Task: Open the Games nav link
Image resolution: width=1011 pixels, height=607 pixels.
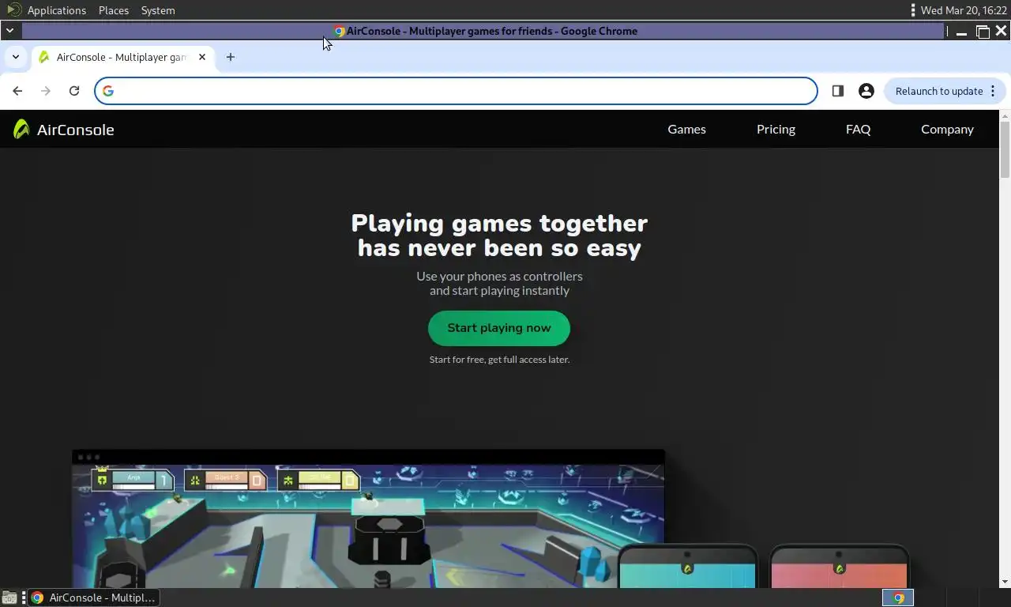Action: click(x=686, y=129)
